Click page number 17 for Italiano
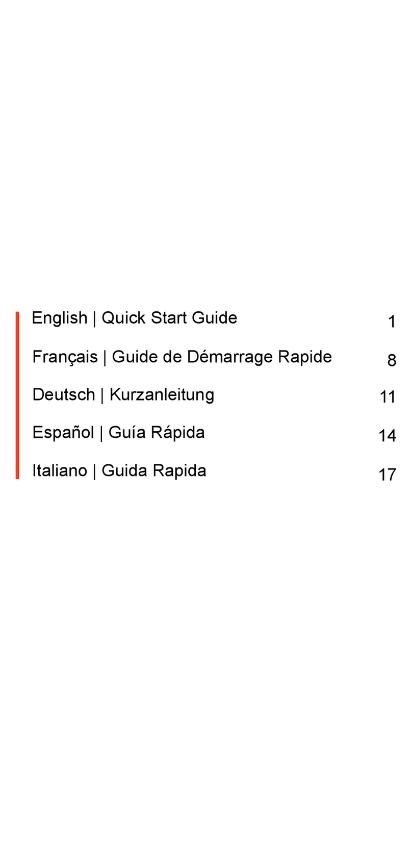The width and height of the screenshot is (412, 867). pyautogui.click(x=388, y=475)
